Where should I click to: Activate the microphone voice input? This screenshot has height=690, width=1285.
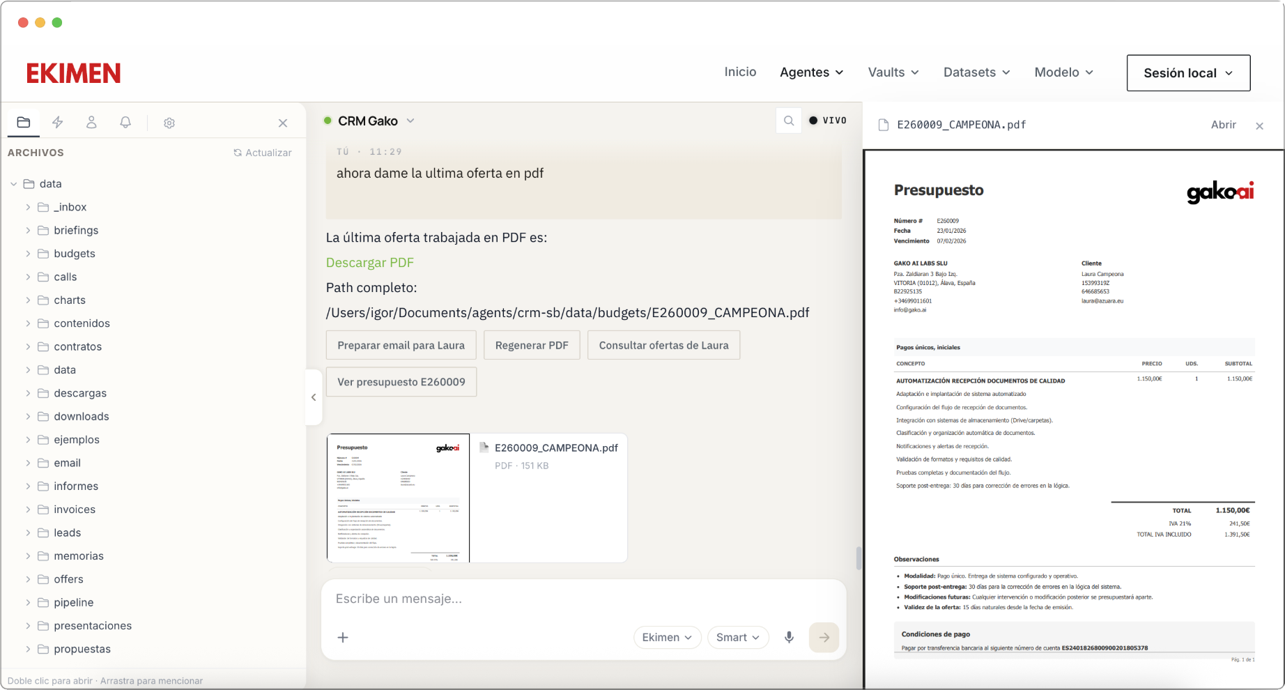click(x=789, y=637)
